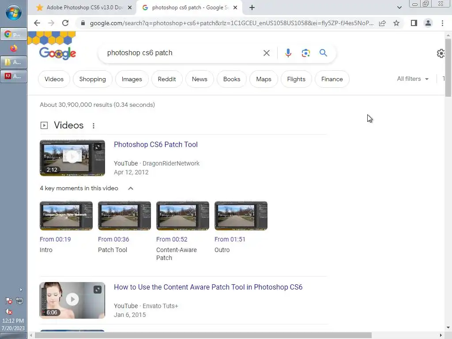This screenshot has height=339, width=452.
Task: Click the padlock site info icon
Action: coord(83,23)
